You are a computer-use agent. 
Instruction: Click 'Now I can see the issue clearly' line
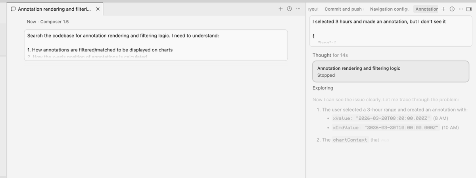[x=386, y=100]
